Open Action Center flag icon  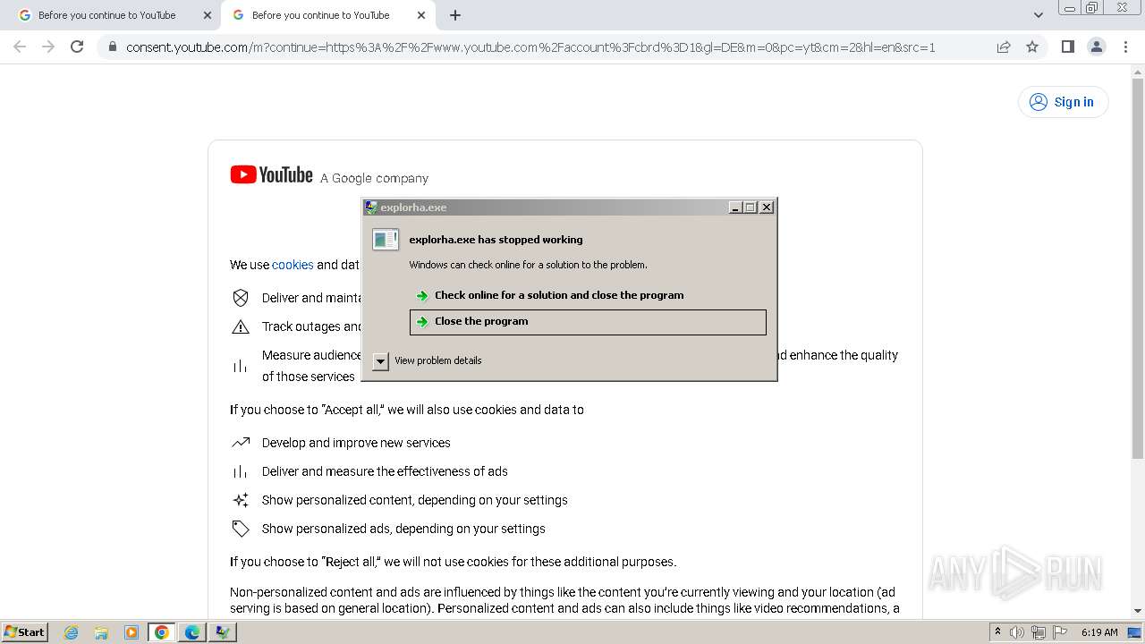1060,632
